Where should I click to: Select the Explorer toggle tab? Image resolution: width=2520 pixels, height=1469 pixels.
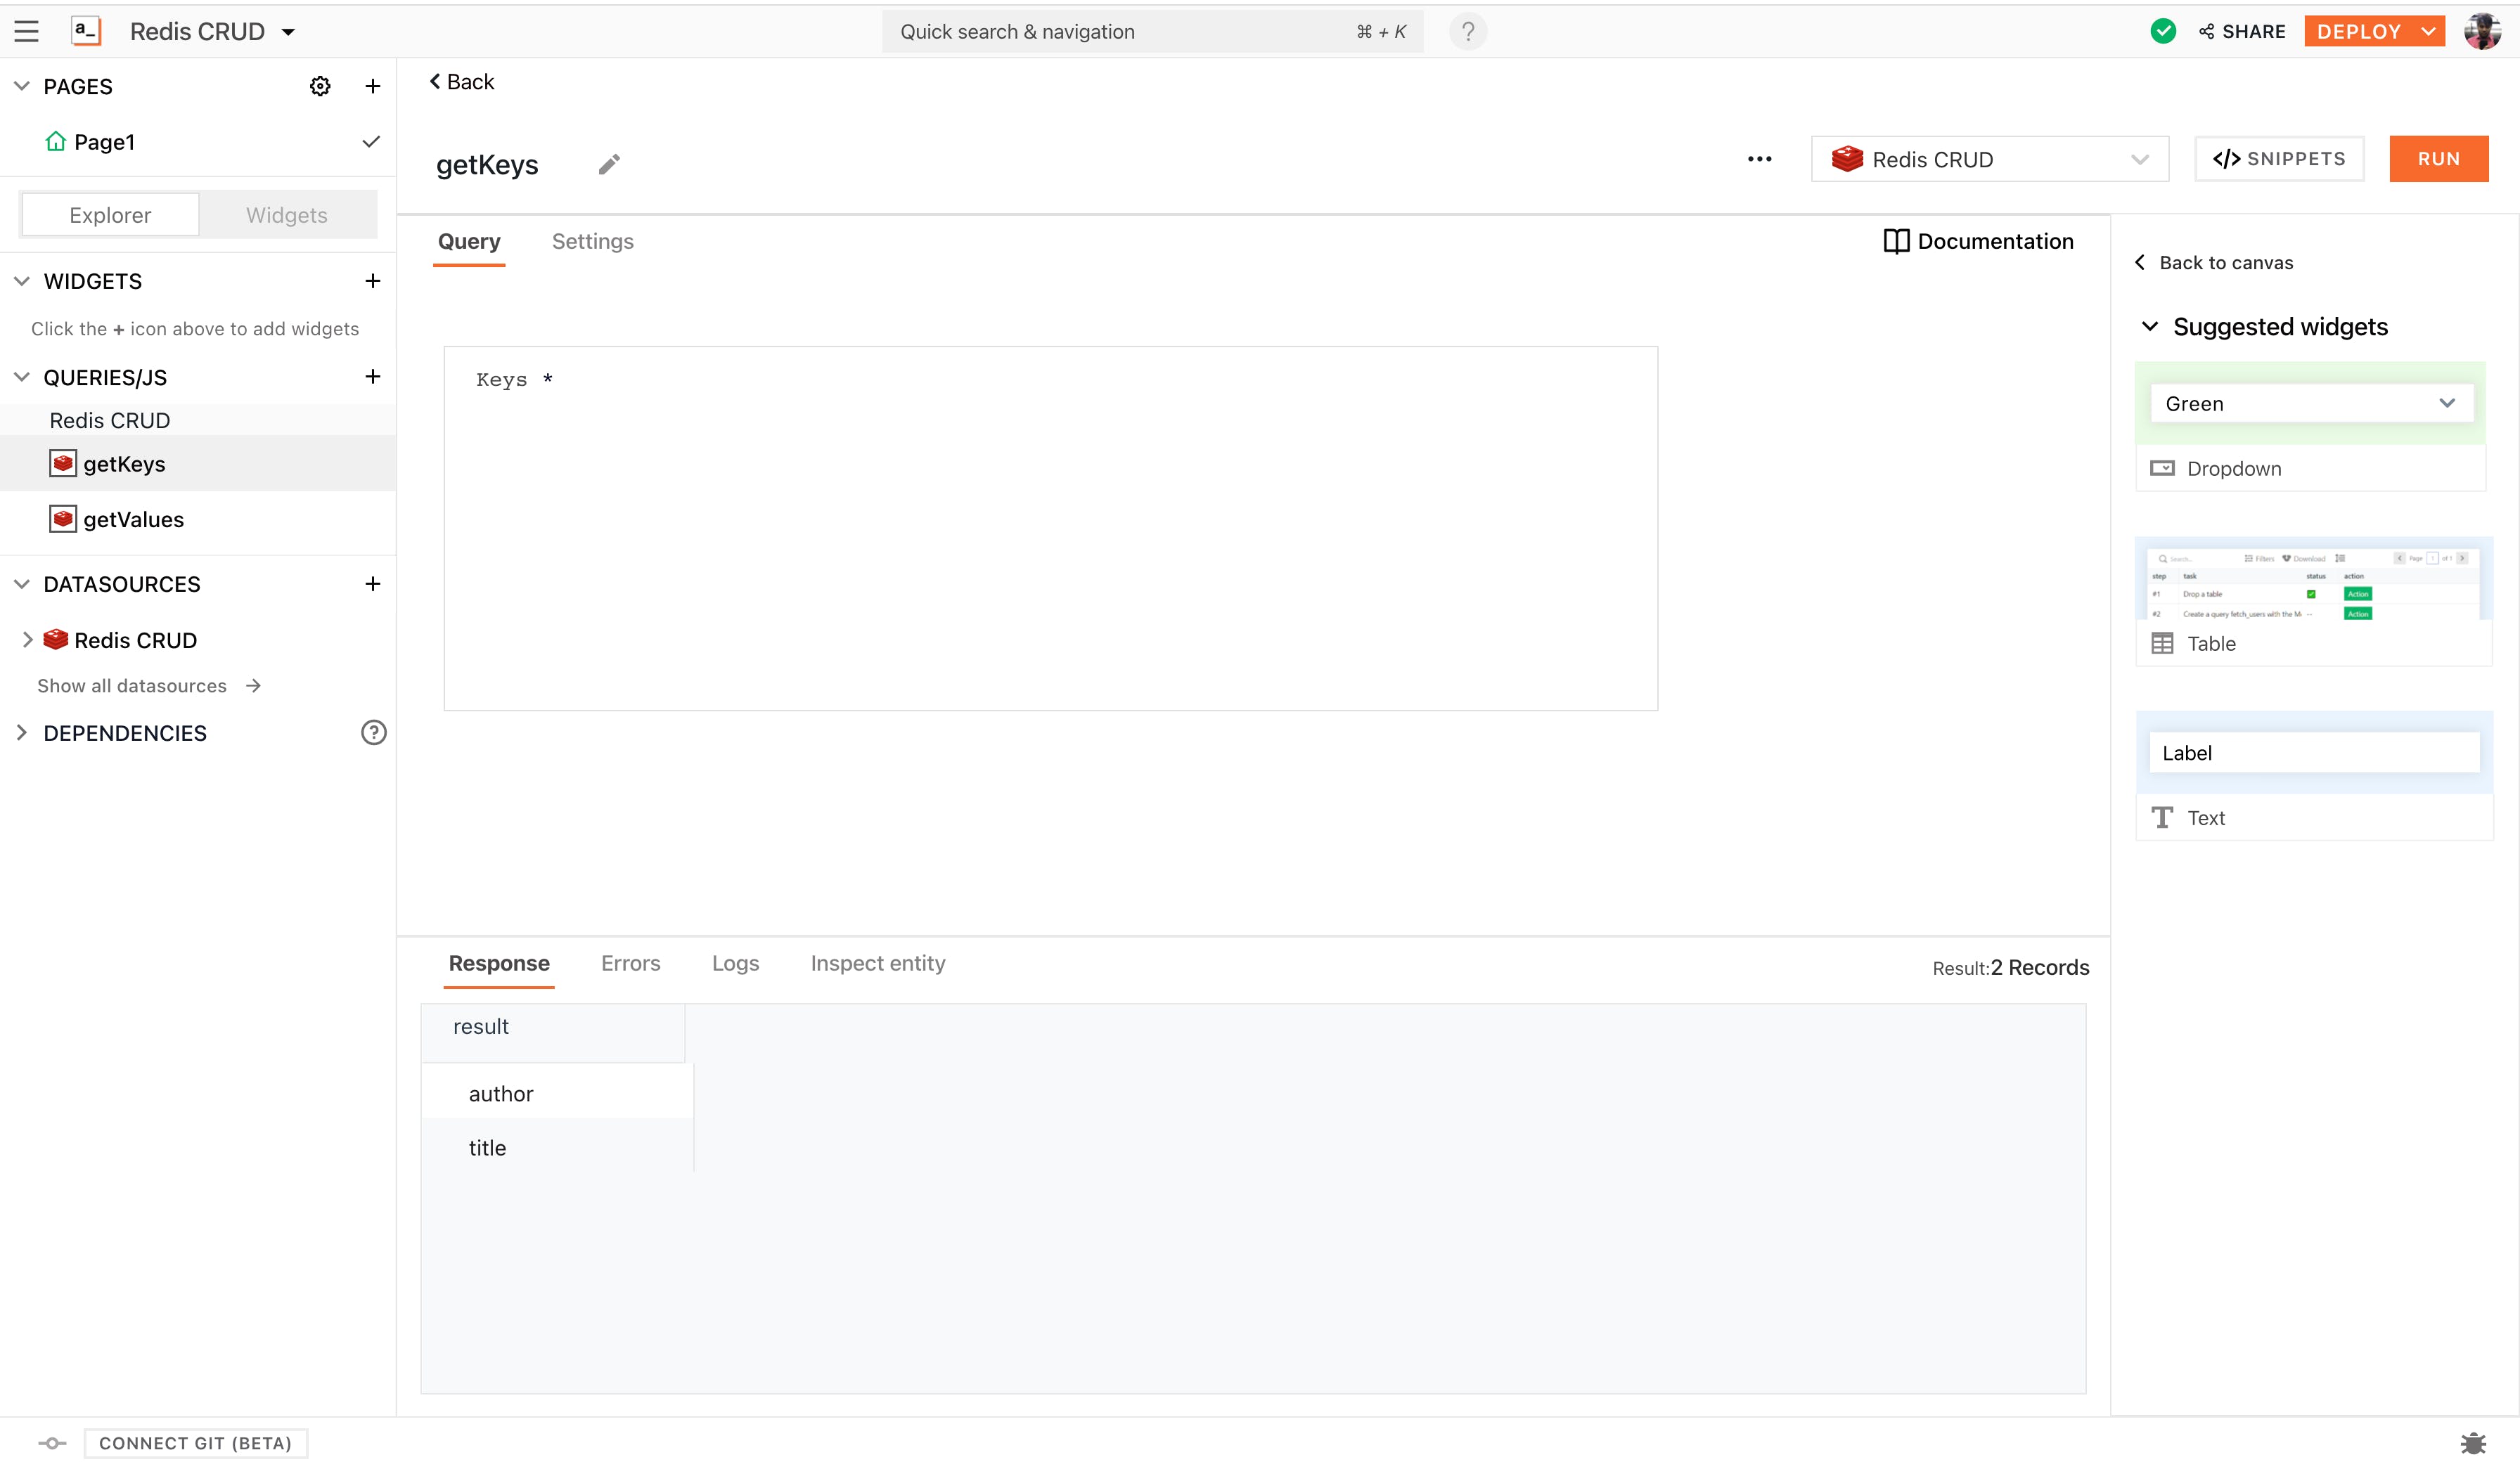(110, 215)
